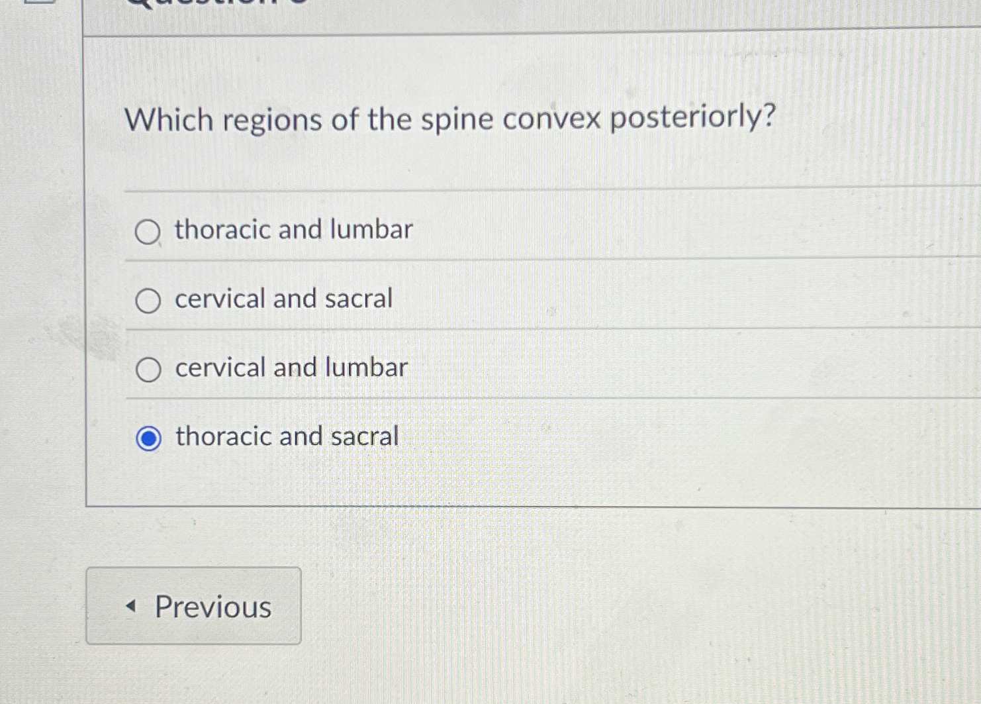Click the 'cervical and sacral' answer text
The image size is (981, 704).
click(x=282, y=299)
